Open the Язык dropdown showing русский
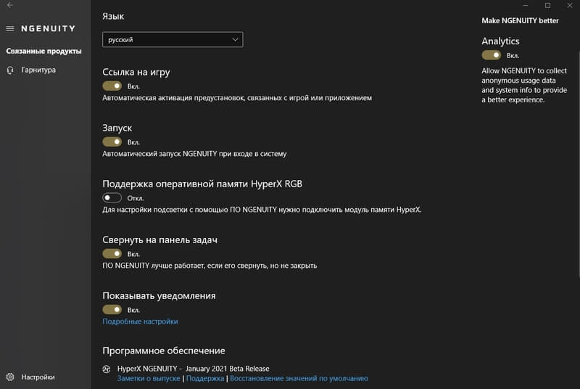 [173, 40]
